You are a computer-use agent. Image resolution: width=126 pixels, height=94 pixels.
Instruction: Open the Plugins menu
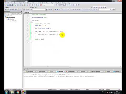point(52,3)
